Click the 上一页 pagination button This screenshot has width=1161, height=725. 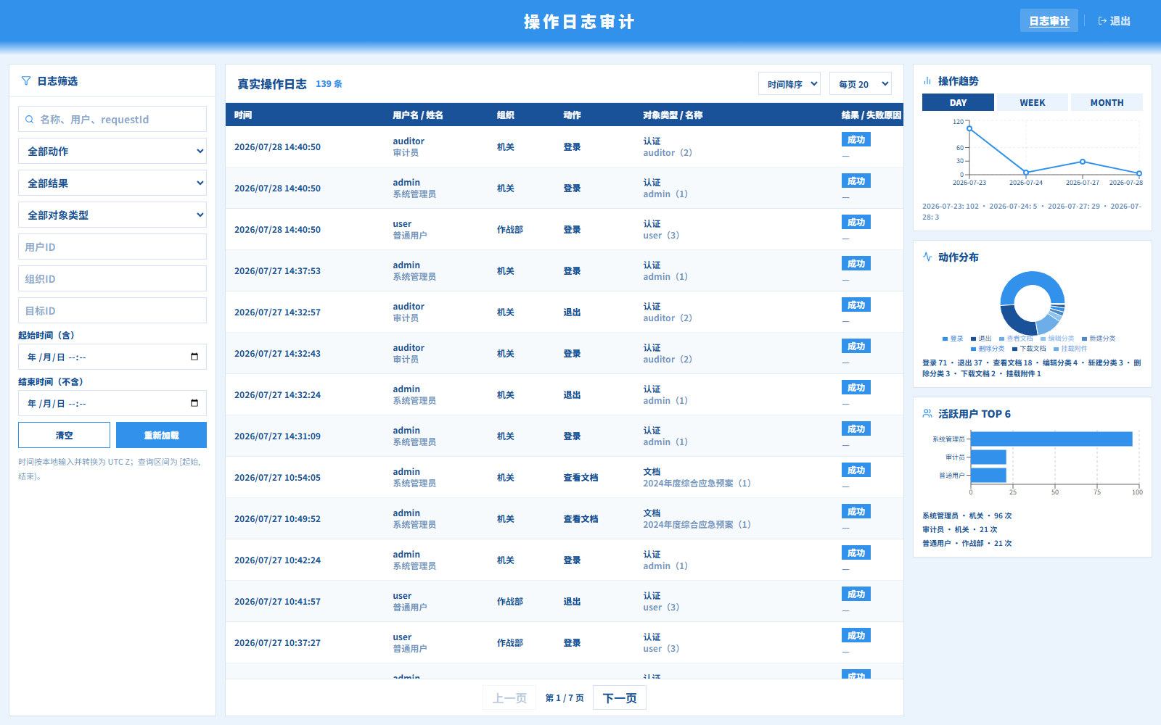pos(509,697)
